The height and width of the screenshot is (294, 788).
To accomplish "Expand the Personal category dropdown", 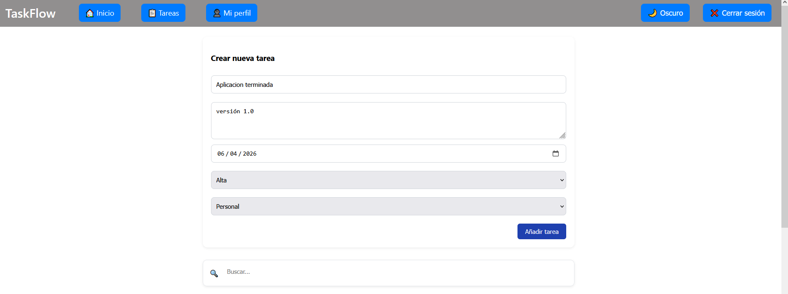I will click(x=388, y=206).
